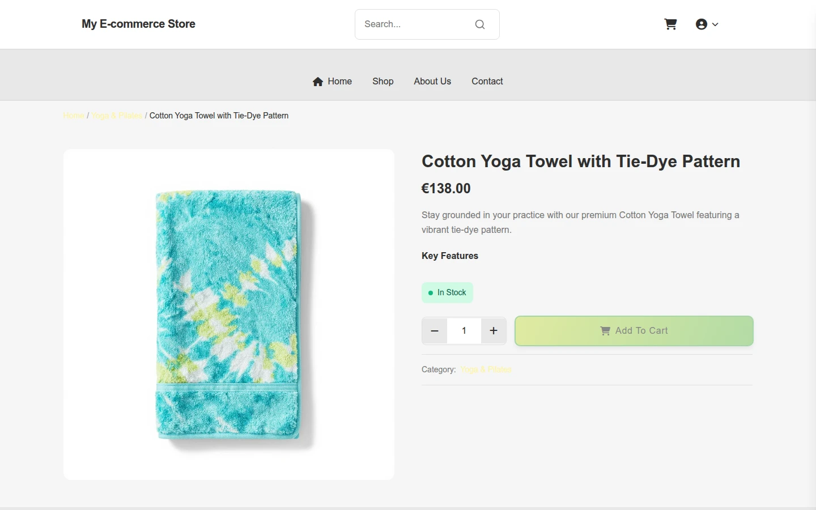Click the €138.00 price
Screen dimensions: 816x510
[x=446, y=189]
